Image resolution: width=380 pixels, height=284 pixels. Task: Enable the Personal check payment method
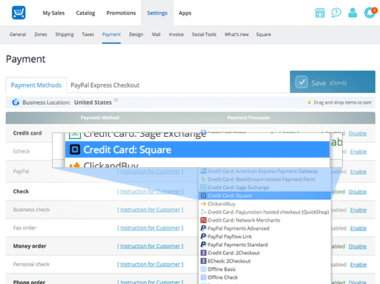click(358, 265)
